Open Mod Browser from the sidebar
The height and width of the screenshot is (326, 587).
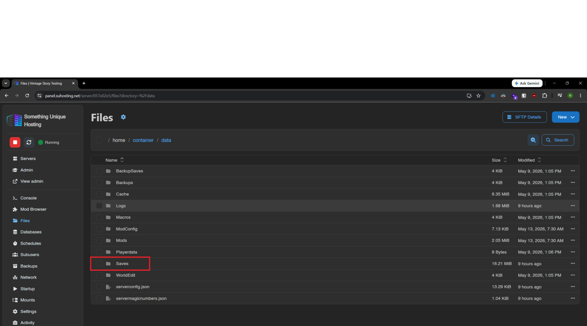tap(33, 209)
